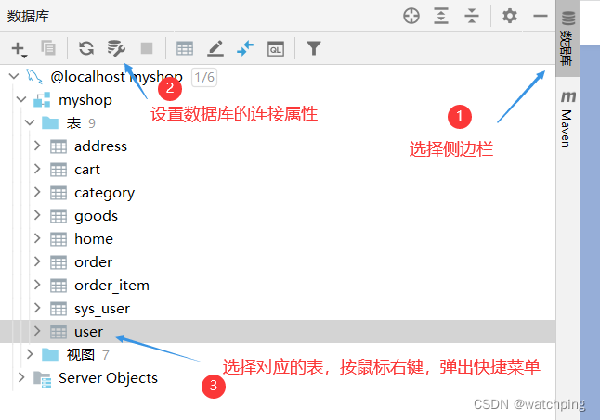Click the Filter funnel icon
600x420 pixels.
[x=313, y=48]
